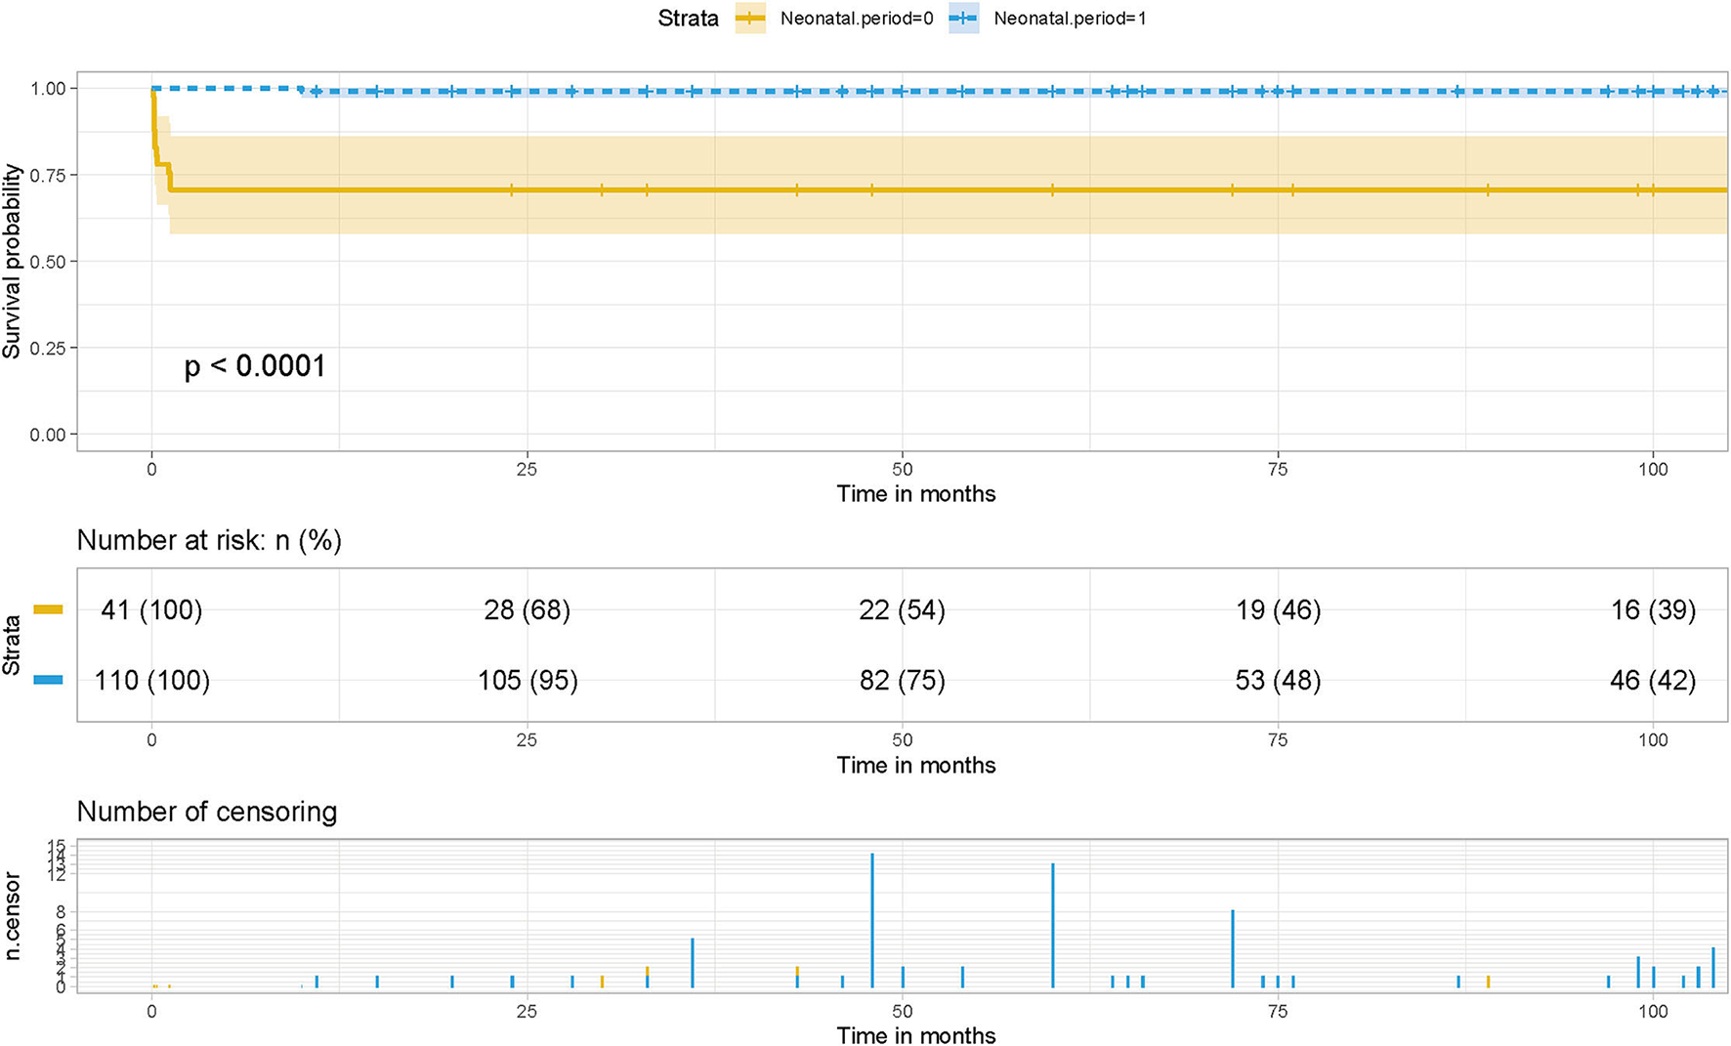Click the censoring bar at 72 months
The width and height of the screenshot is (1731, 1046).
coord(1233,947)
